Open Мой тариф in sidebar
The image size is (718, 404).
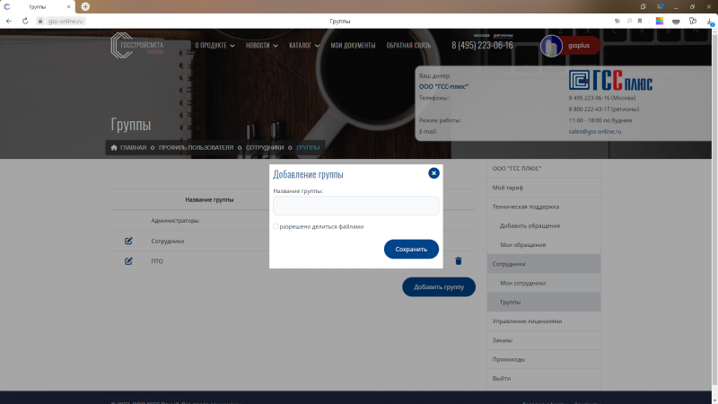point(544,188)
